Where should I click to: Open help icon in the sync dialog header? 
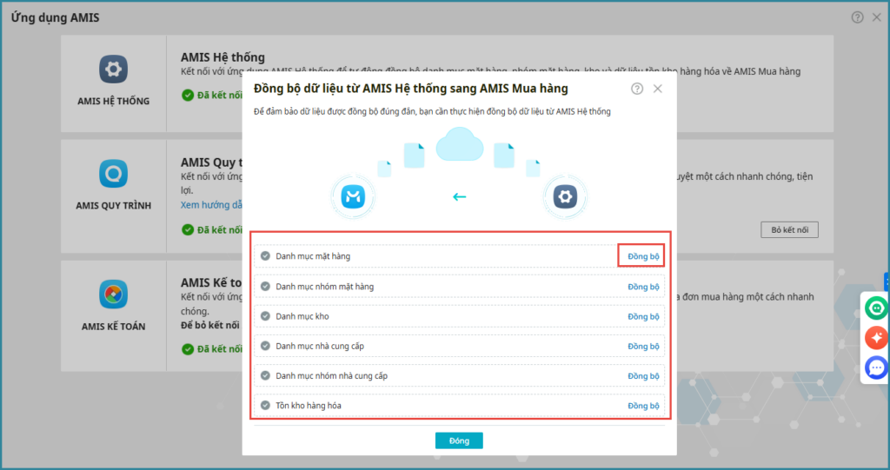[637, 89]
